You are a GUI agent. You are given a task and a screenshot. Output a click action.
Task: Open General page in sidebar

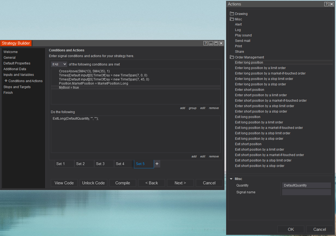[x=10, y=58]
